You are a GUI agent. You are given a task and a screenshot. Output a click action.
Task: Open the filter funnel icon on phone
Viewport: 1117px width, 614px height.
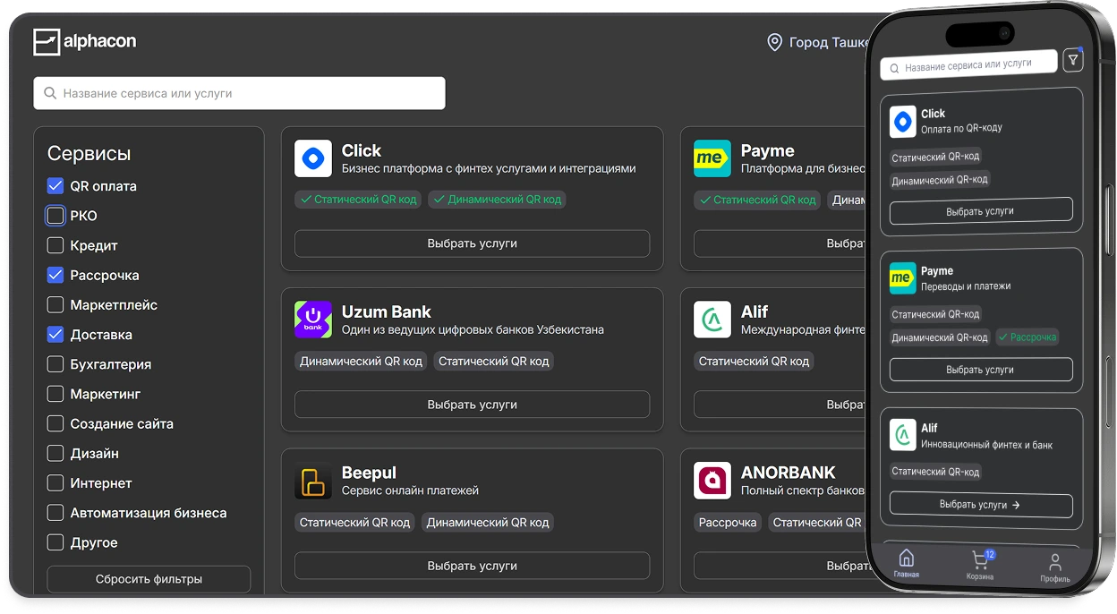pyautogui.click(x=1072, y=60)
